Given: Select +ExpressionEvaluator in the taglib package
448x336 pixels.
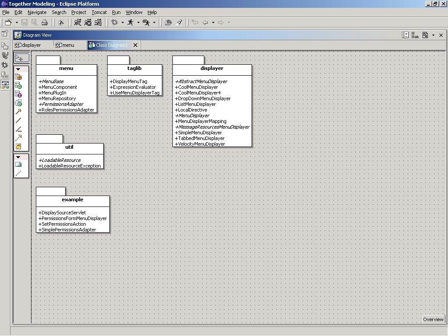Looking at the screenshot, I should (133, 87).
